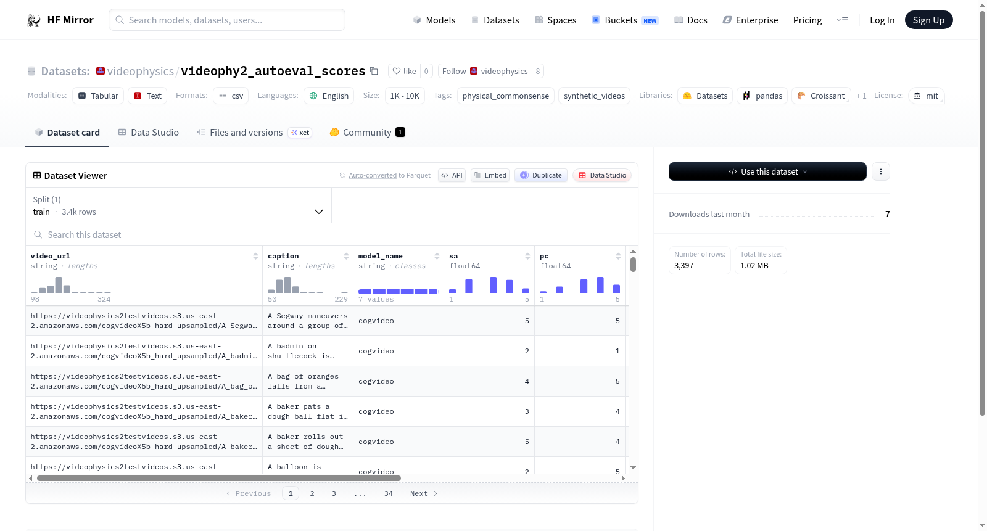Click the xet badge on Files tab
The width and height of the screenshot is (987, 531).
300,133
